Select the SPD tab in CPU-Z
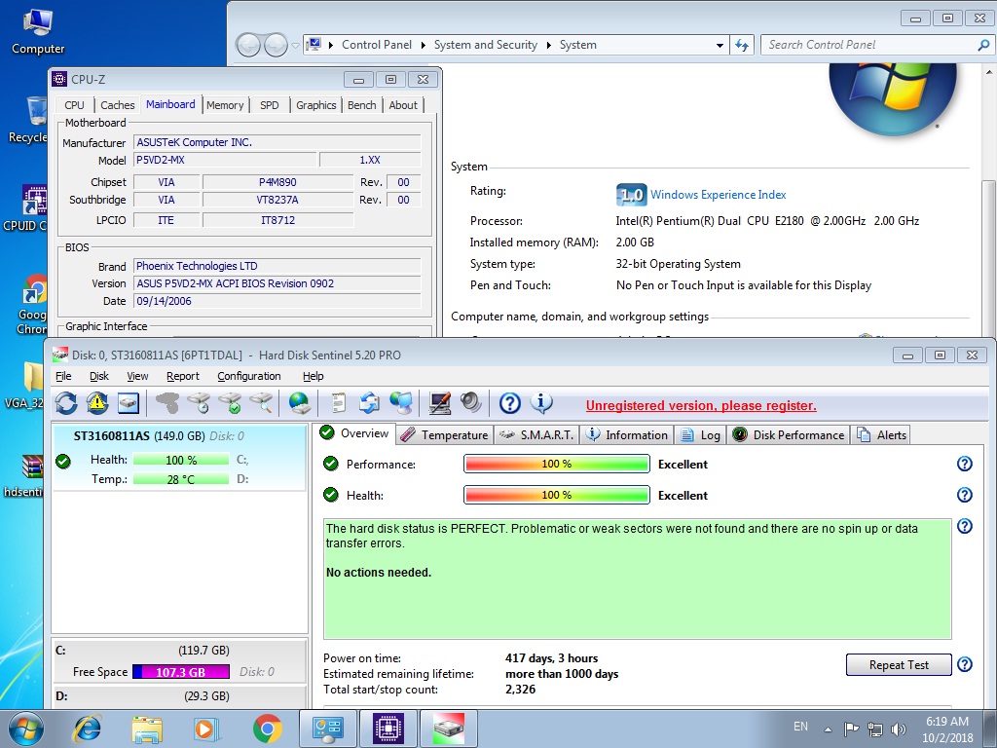997x748 pixels. (x=270, y=105)
